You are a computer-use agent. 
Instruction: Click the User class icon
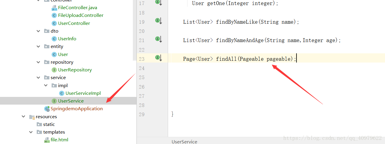pos(54,54)
